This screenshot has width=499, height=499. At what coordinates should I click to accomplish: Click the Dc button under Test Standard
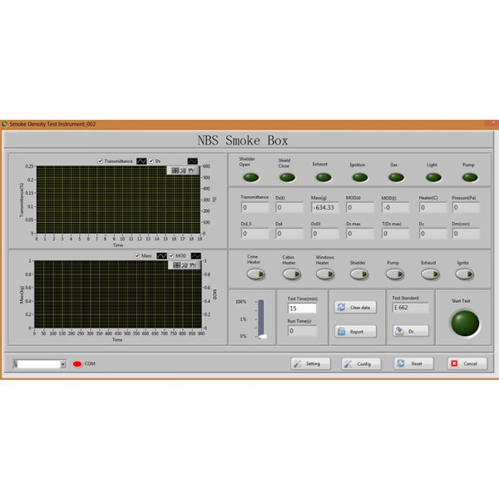click(x=410, y=331)
